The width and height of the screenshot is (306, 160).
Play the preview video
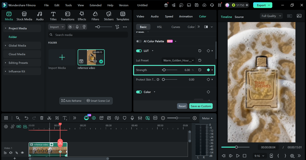tap(238, 156)
